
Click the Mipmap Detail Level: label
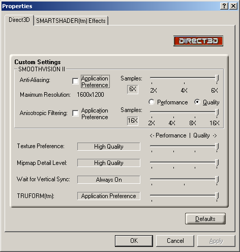[x=42, y=163]
